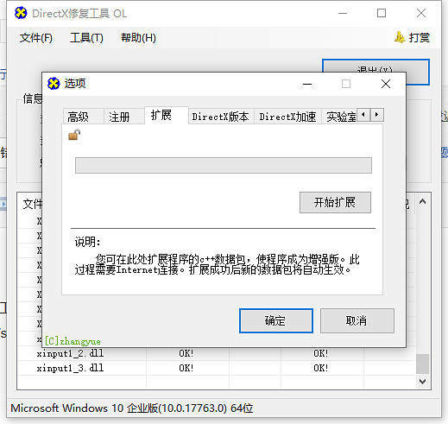Screen dimensions: 448x424
Task: Click the 说明: description label
Action: [x=87, y=242]
